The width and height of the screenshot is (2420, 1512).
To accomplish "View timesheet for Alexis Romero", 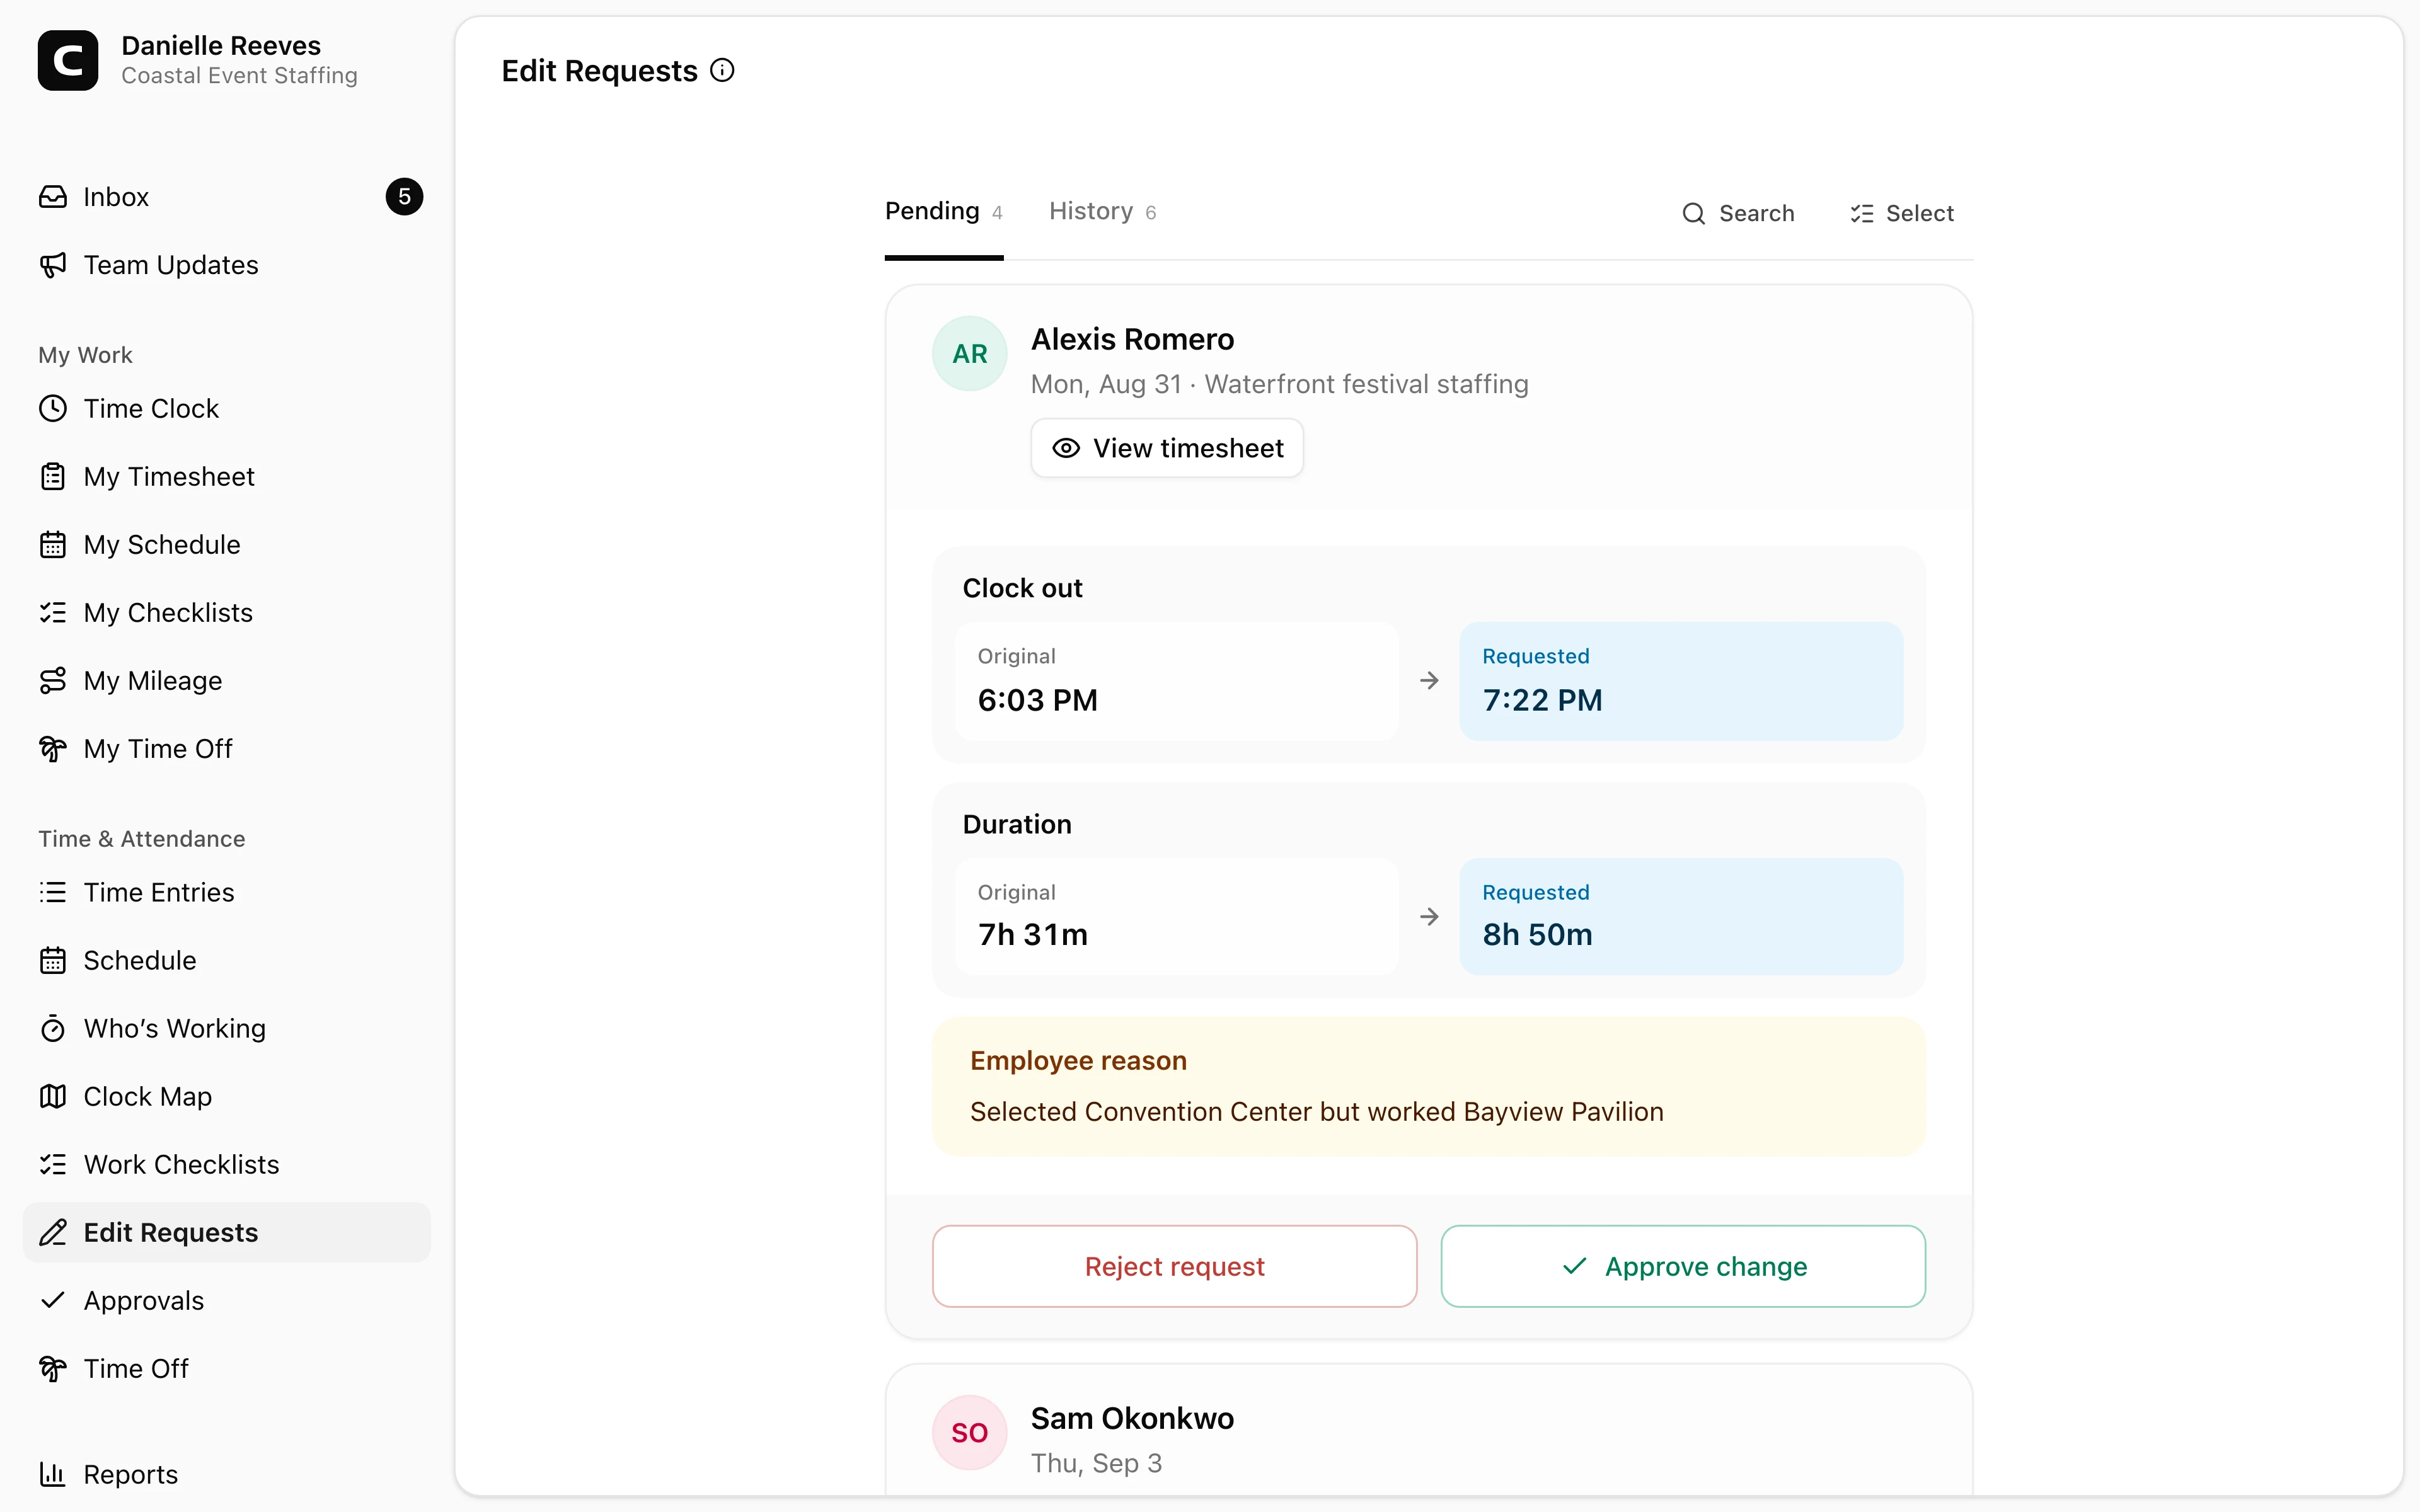I will [x=1167, y=448].
